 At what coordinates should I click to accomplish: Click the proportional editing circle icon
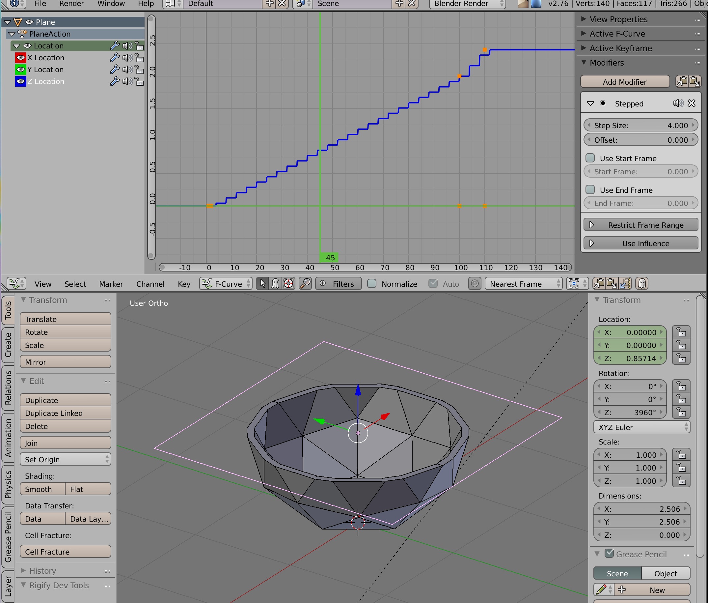pos(475,284)
